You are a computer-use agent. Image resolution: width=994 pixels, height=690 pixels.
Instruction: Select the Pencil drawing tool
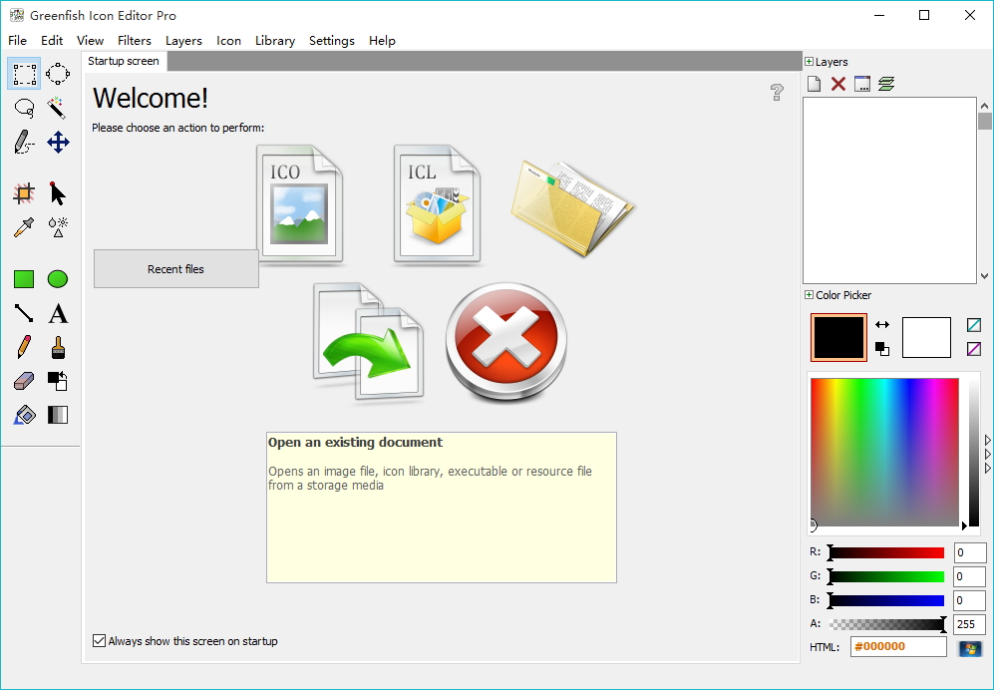(24, 348)
